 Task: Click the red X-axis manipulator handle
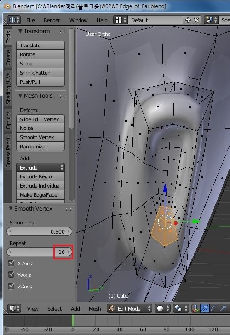(176, 223)
